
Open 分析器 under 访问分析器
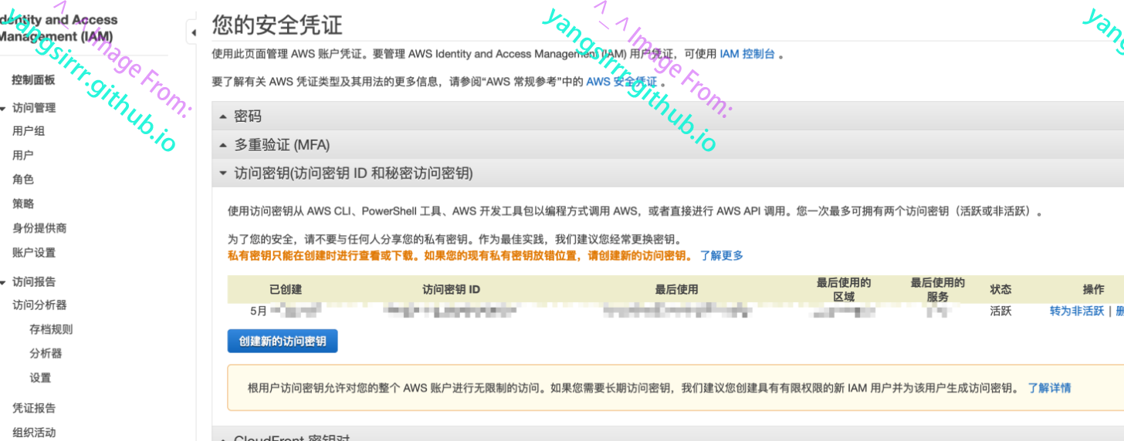click(46, 353)
